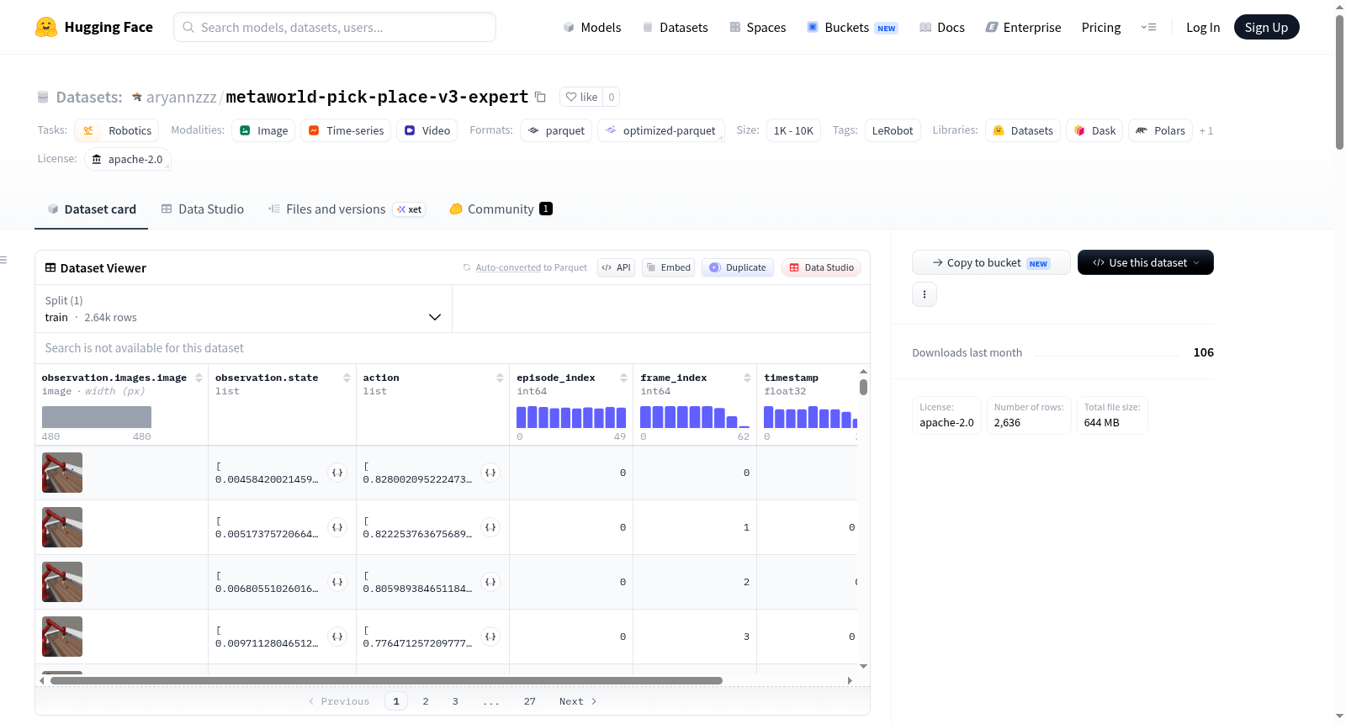Open the Use this dataset dropdown
This screenshot has height=724, width=1346.
click(x=1145, y=262)
